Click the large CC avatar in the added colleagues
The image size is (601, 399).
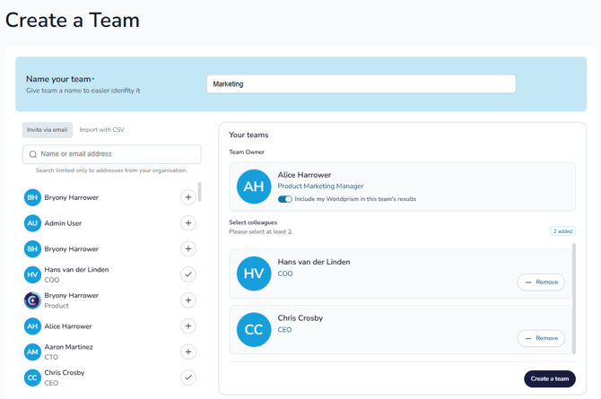(x=254, y=330)
